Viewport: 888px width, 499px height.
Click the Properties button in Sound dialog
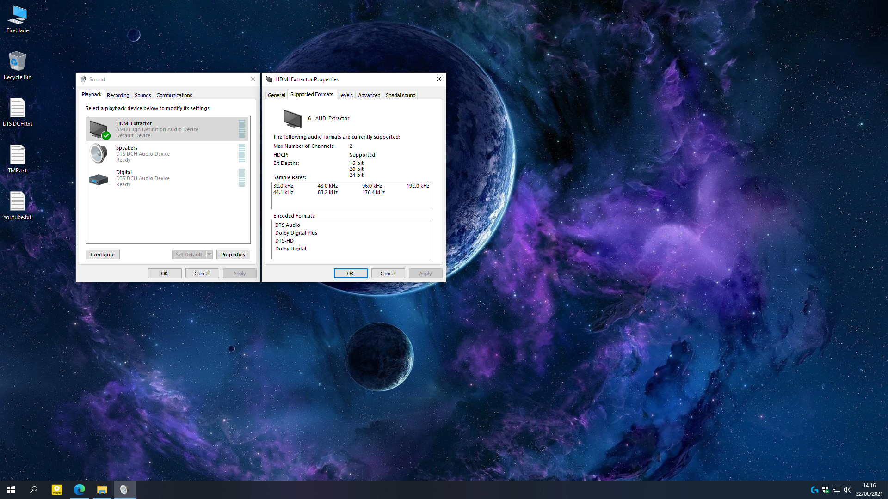(x=233, y=255)
